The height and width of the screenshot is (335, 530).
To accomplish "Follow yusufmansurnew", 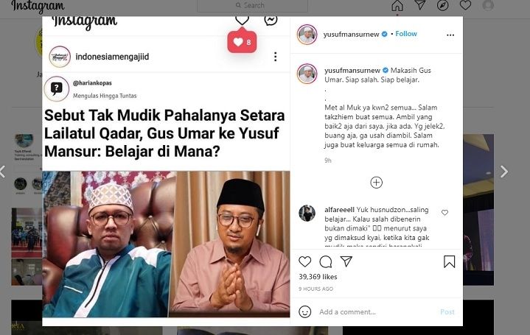I will pyautogui.click(x=406, y=34).
